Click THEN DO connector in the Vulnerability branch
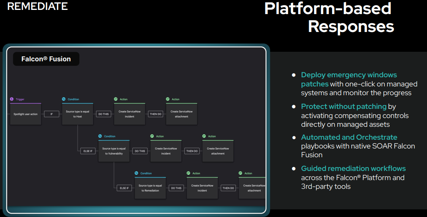Screen dimensions: 427x217 coord(192,151)
